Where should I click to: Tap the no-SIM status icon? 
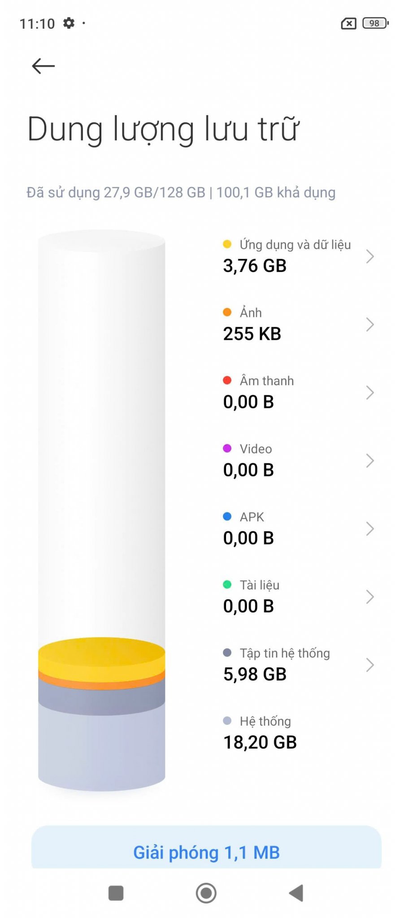point(349,23)
